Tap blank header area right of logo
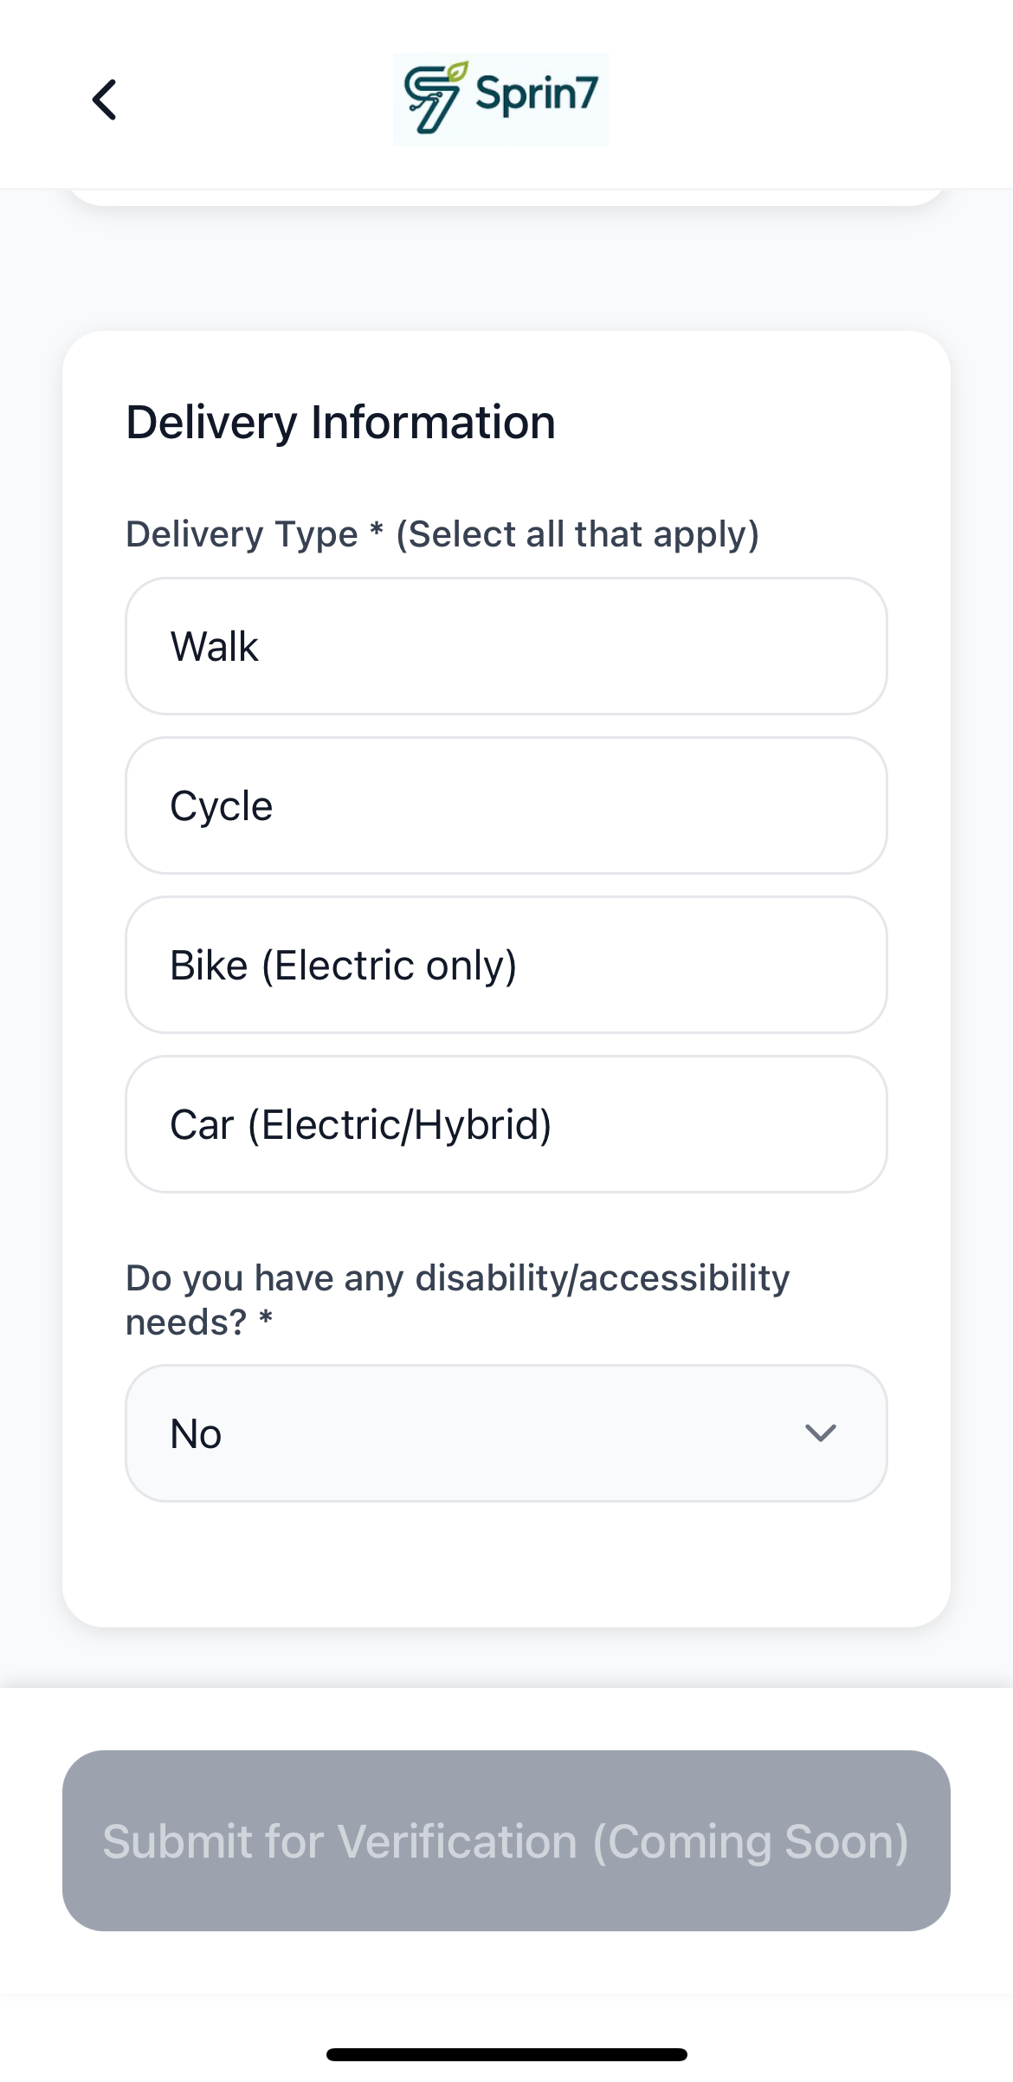 (x=805, y=100)
